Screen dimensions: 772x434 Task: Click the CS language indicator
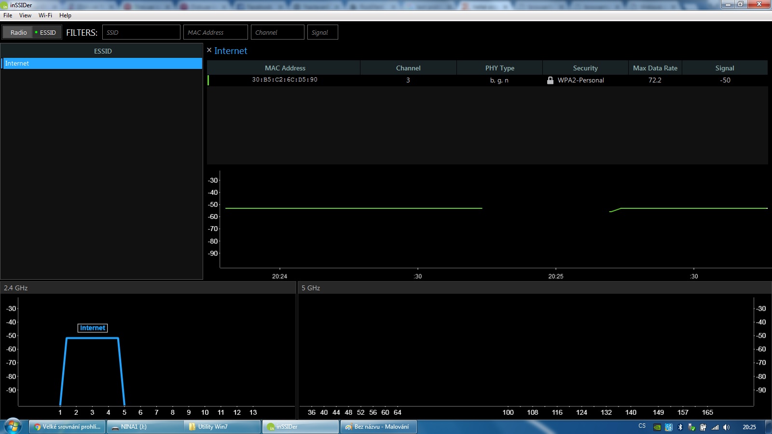pos(642,426)
